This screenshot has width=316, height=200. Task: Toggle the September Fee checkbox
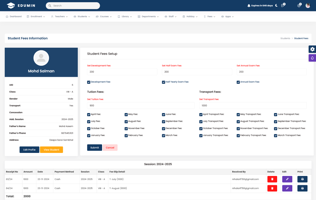tap(164, 121)
